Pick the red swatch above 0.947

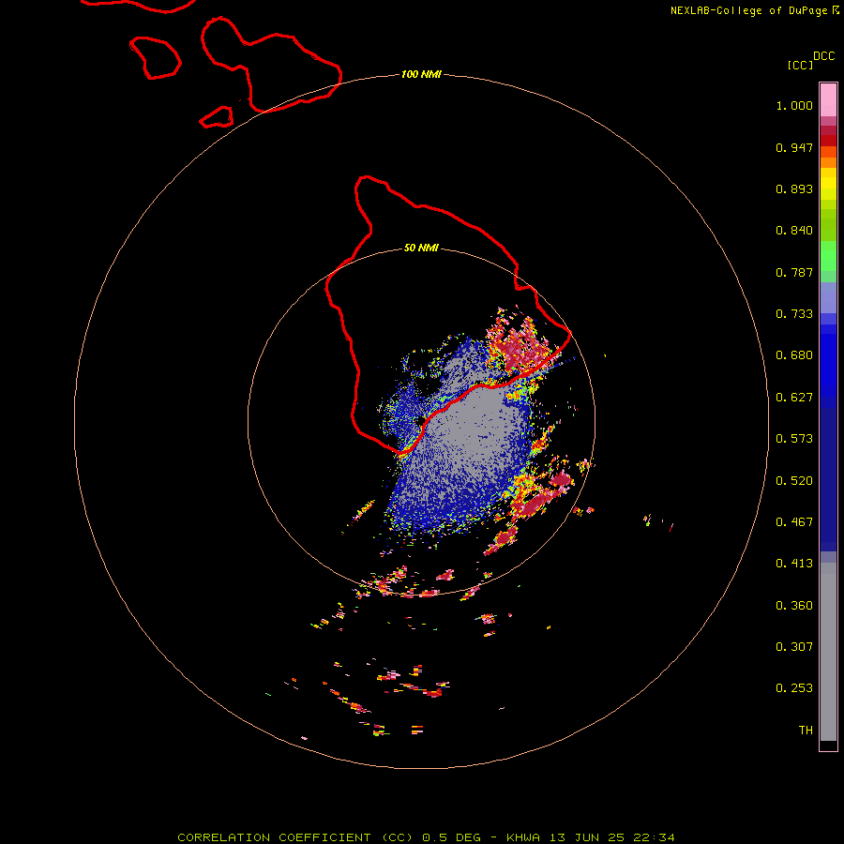pyautogui.click(x=828, y=141)
